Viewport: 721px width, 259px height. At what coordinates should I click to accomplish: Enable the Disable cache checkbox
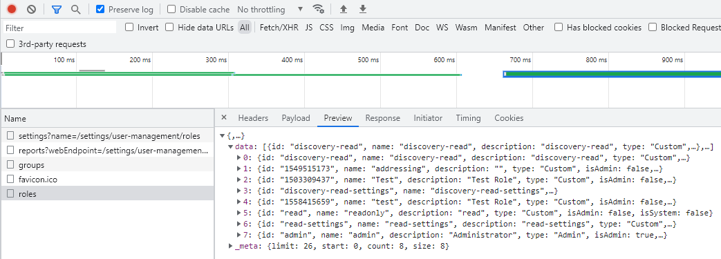(171, 9)
